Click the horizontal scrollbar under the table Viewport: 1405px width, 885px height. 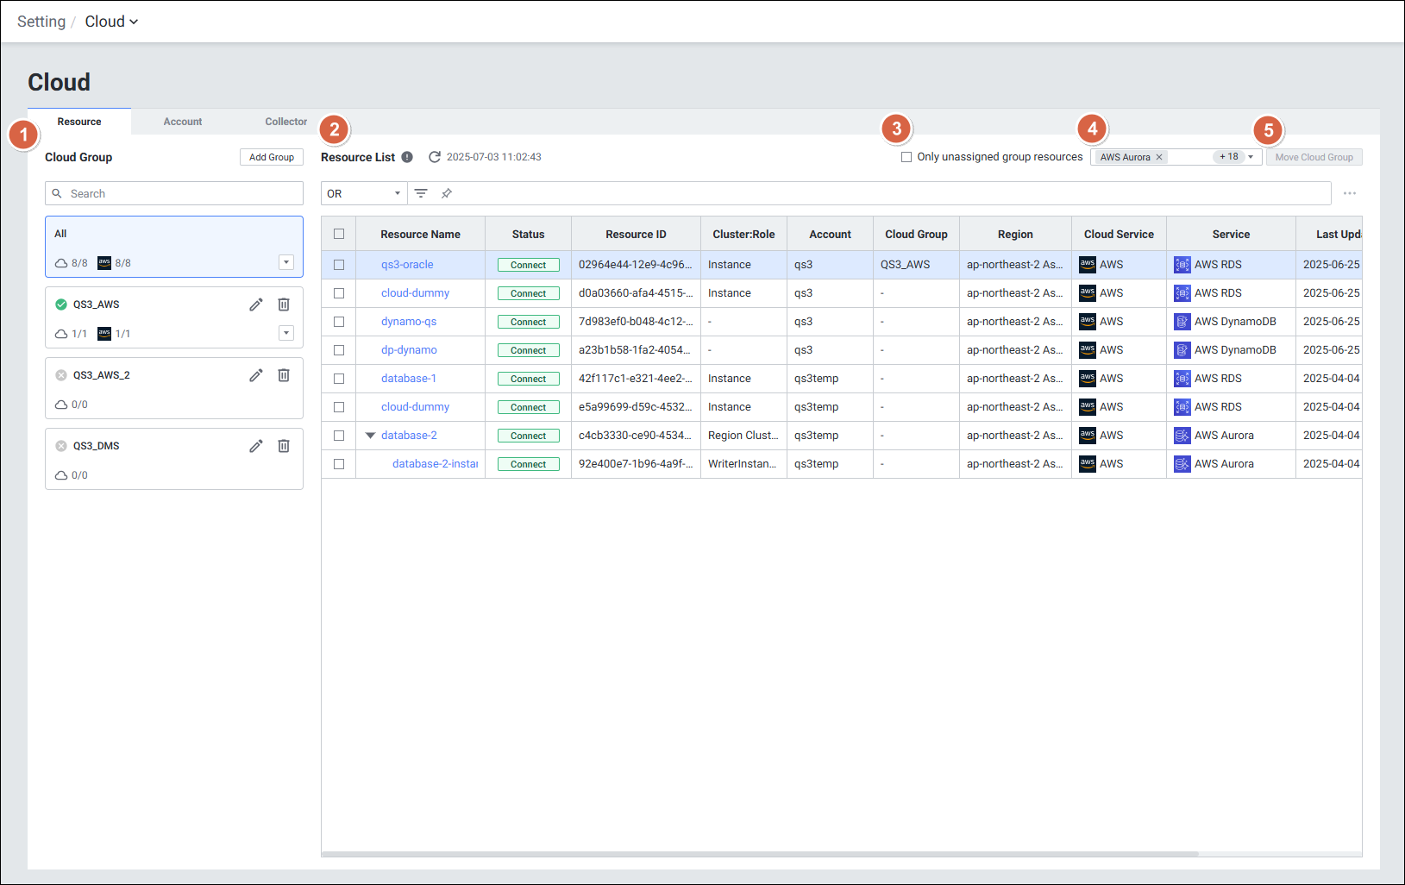759,854
